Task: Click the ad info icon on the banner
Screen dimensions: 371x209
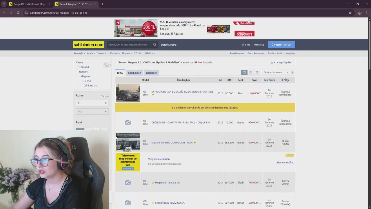Action: pos(250,21)
